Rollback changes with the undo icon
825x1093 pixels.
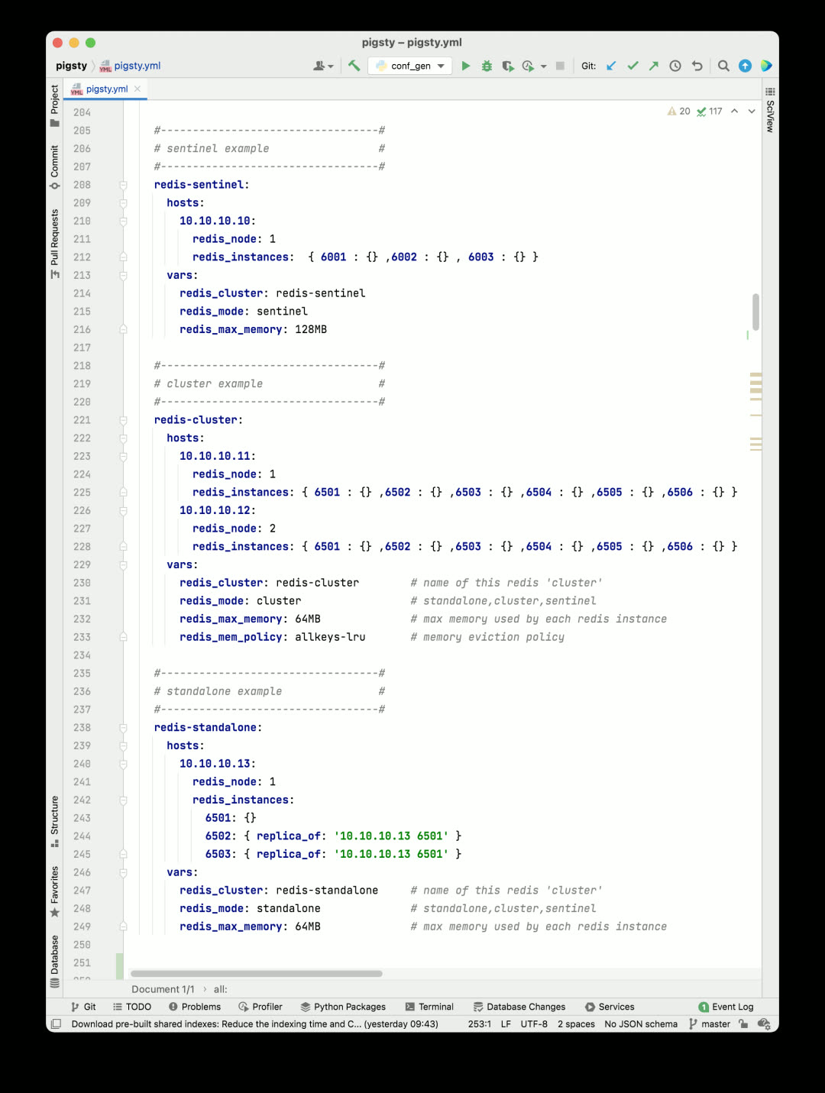coord(696,66)
